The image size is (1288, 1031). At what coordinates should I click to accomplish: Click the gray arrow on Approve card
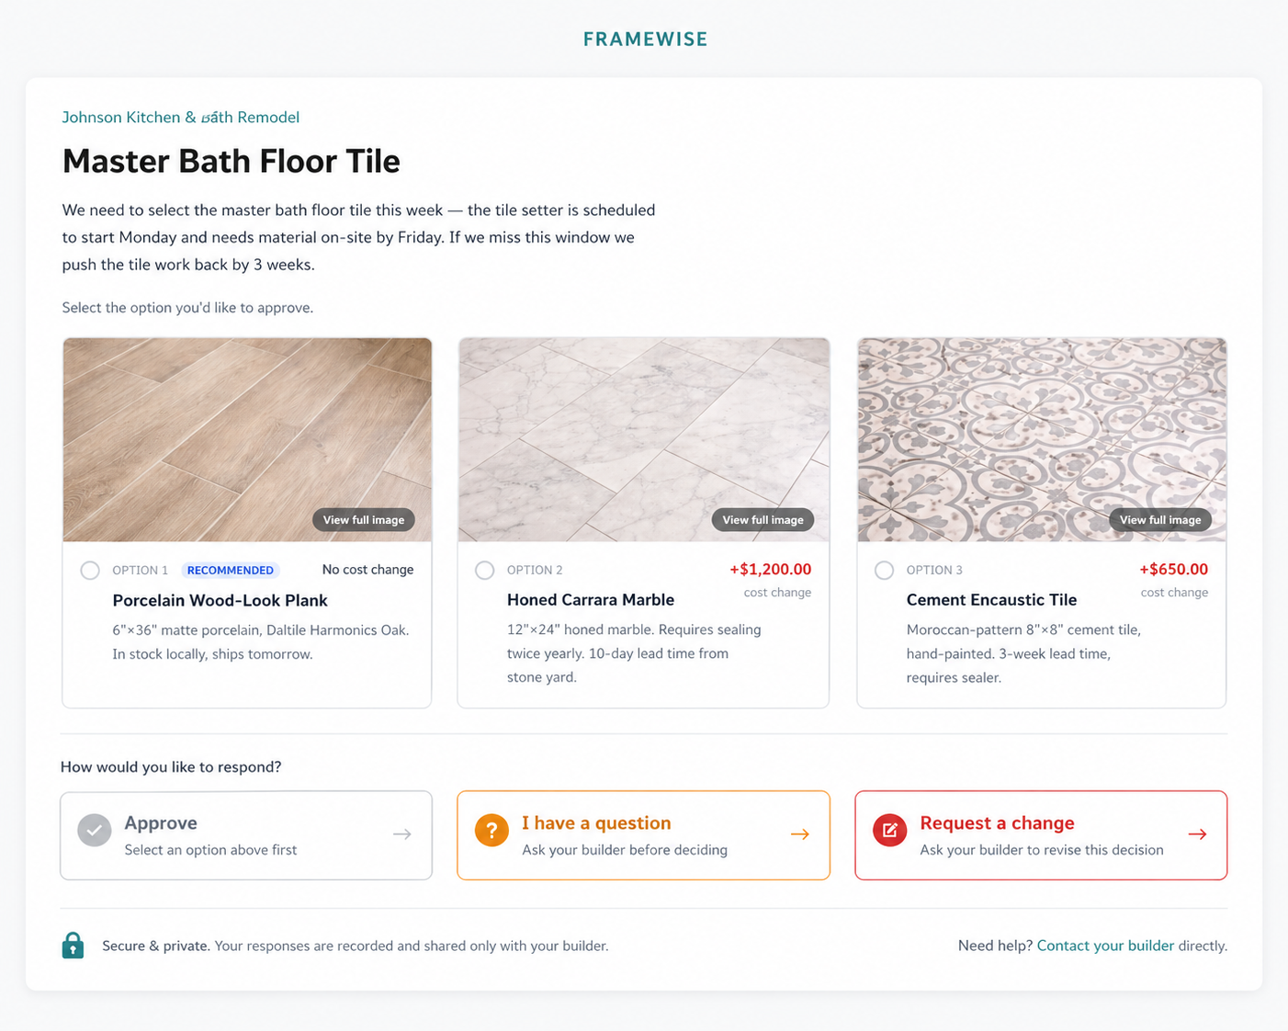[402, 834]
